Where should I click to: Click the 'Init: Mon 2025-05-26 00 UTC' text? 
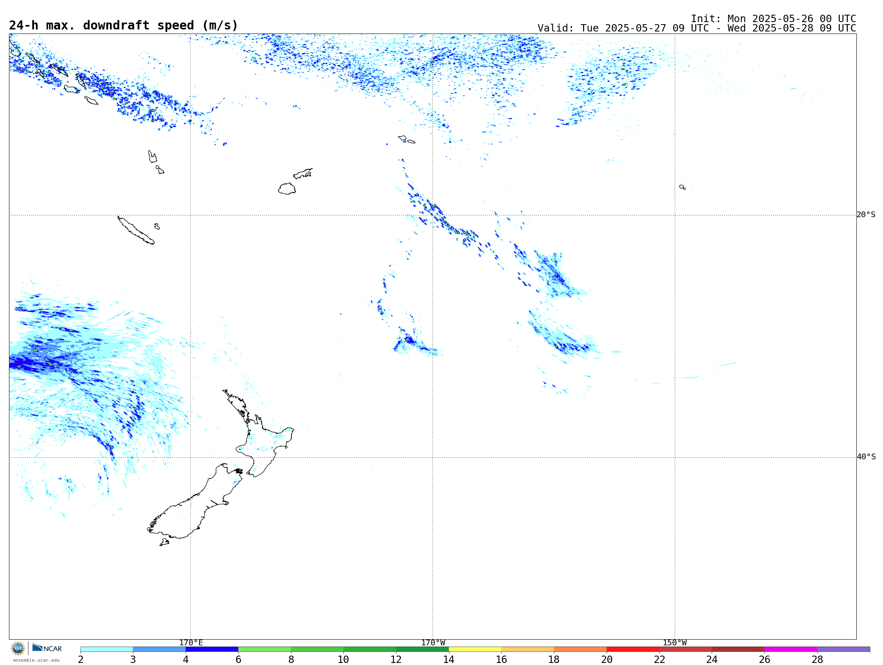(773, 19)
